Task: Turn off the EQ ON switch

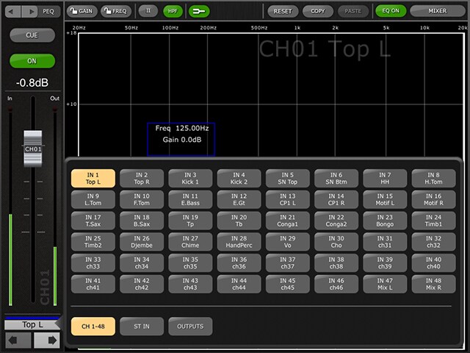Action: coord(389,11)
